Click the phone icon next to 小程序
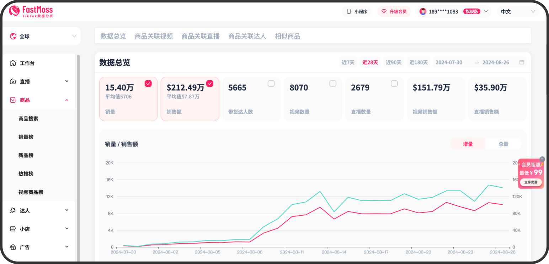Image resolution: width=549 pixels, height=264 pixels. click(349, 11)
